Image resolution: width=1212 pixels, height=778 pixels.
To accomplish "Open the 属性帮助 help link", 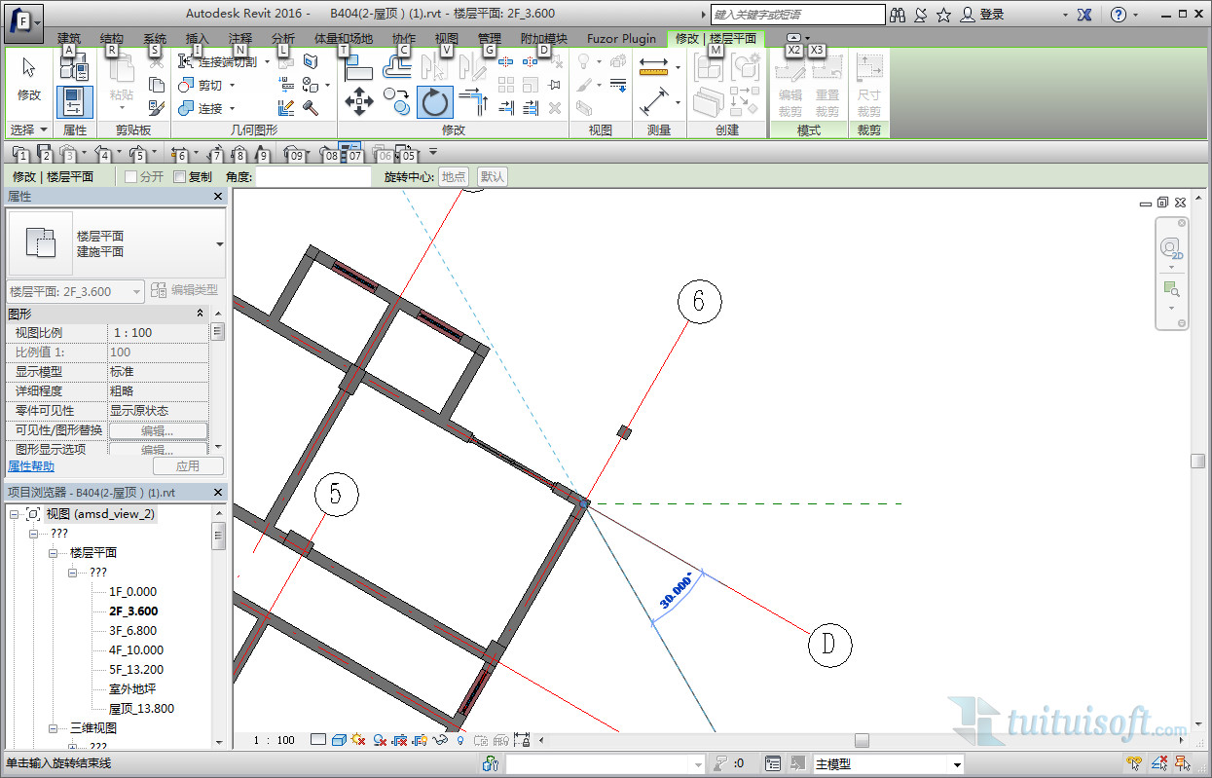I will click(x=31, y=466).
